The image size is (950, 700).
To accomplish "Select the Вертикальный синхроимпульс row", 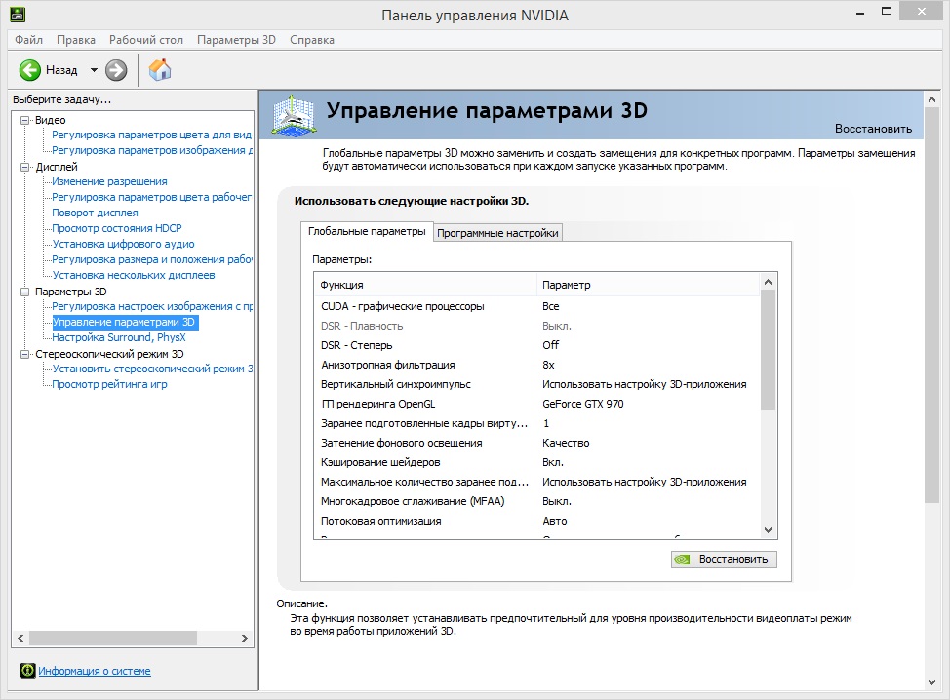I will tap(536, 384).
